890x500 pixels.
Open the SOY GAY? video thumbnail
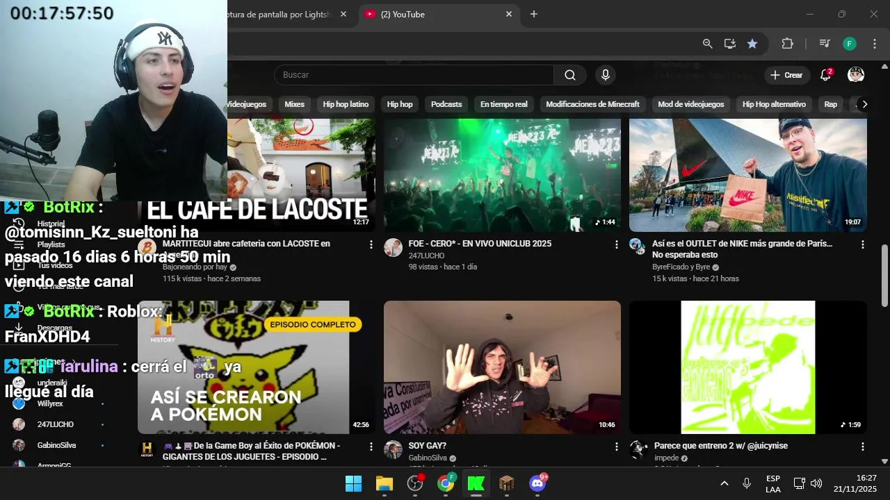tap(502, 367)
